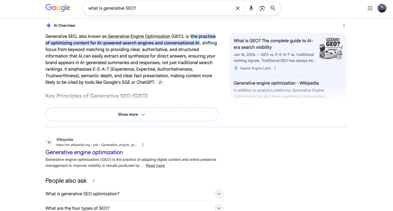Click the 'Wikipedia' site name above URL
393x211 pixels.
click(x=64, y=139)
